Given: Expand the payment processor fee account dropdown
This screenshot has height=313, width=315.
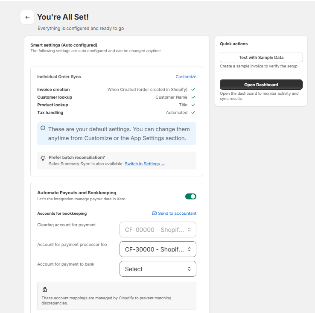Looking at the screenshot, I should pos(157,249).
